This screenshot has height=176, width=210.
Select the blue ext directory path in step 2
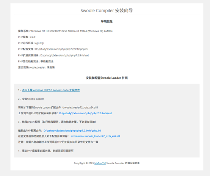click(x=86, y=113)
